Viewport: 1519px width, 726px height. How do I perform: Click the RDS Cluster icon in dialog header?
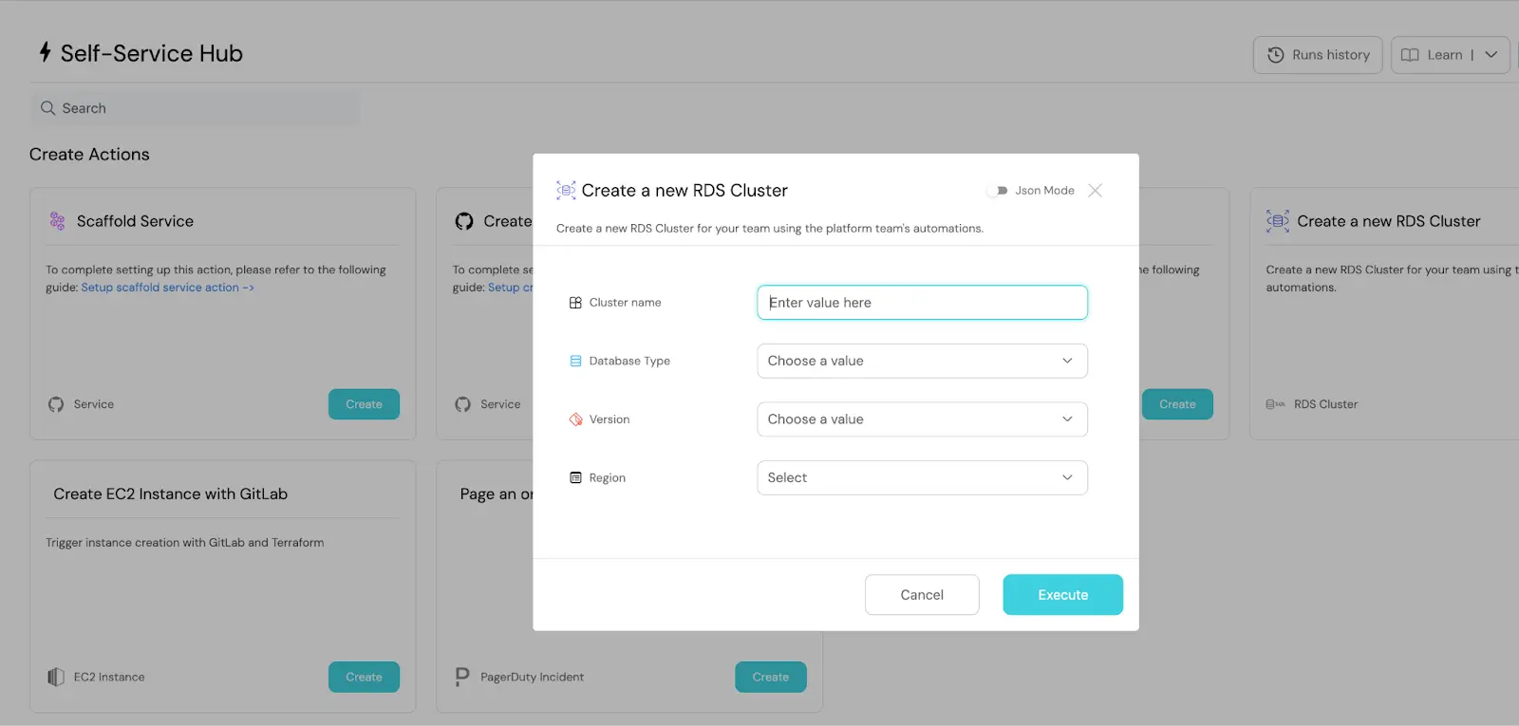click(x=566, y=191)
